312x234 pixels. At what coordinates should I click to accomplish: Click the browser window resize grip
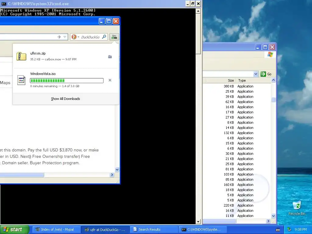point(118,181)
